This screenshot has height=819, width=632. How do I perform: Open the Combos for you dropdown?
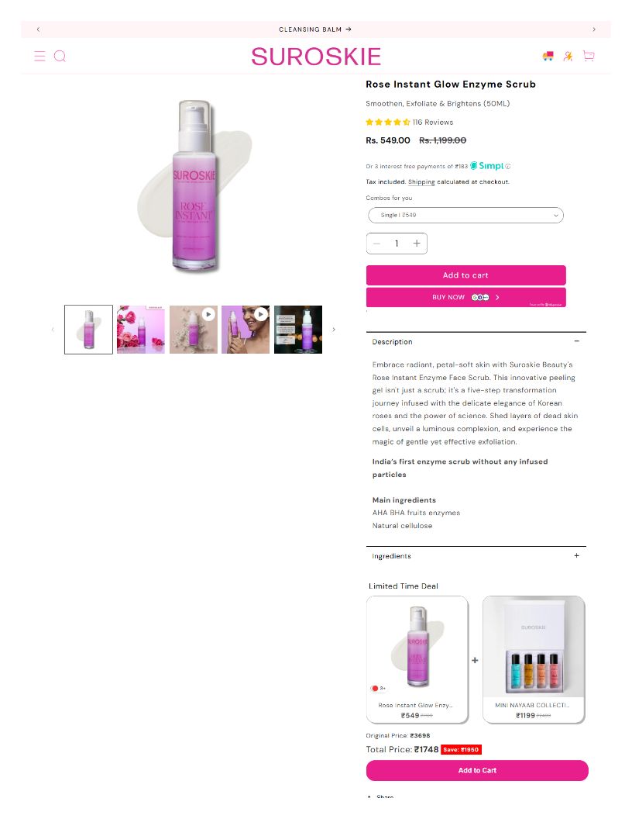tap(465, 215)
